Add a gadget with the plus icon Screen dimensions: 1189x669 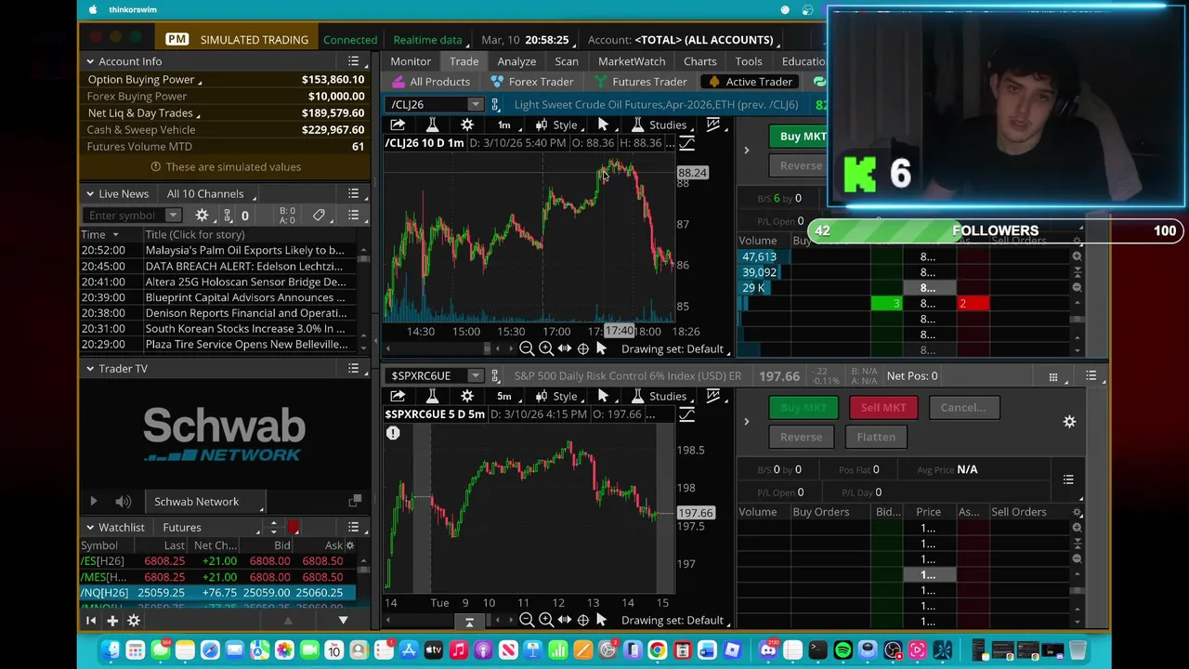[112, 620]
